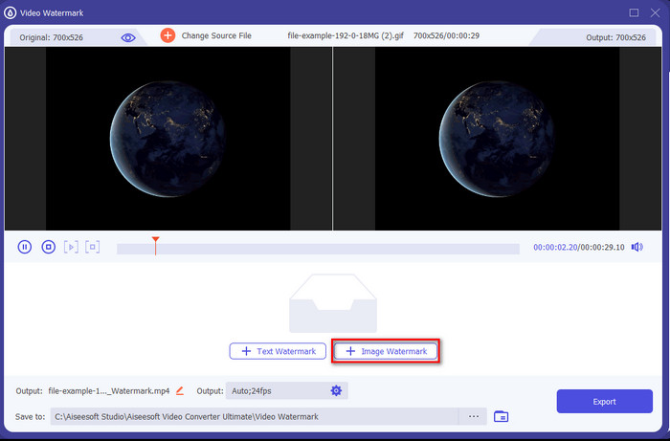Click the timeline progress bar
Viewport: 670px width, 441px height.
pyautogui.click(x=318, y=249)
